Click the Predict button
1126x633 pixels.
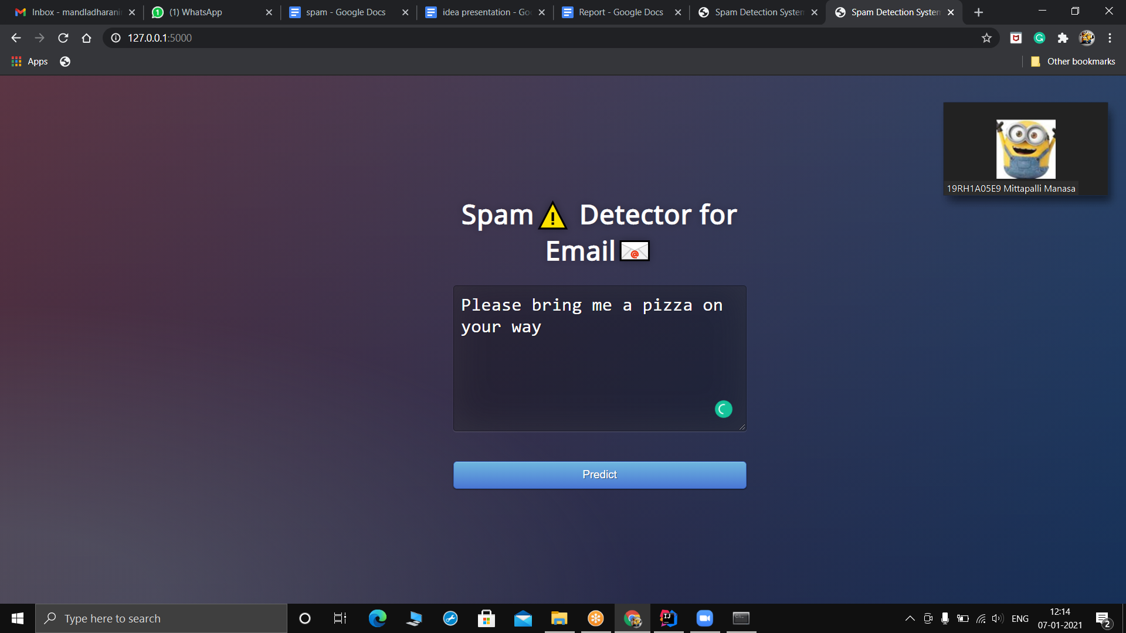[599, 475]
